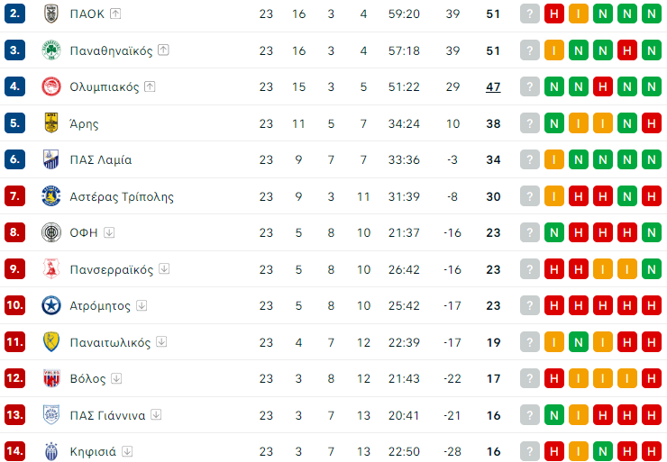The width and height of the screenshot is (667, 462).
Task: Click the position 7 rank badge
Action: 14,196
